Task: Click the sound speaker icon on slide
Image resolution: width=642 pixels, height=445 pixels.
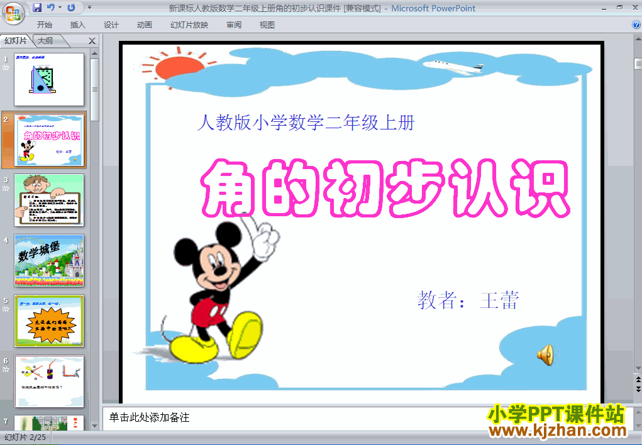Action: coord(546,354)
